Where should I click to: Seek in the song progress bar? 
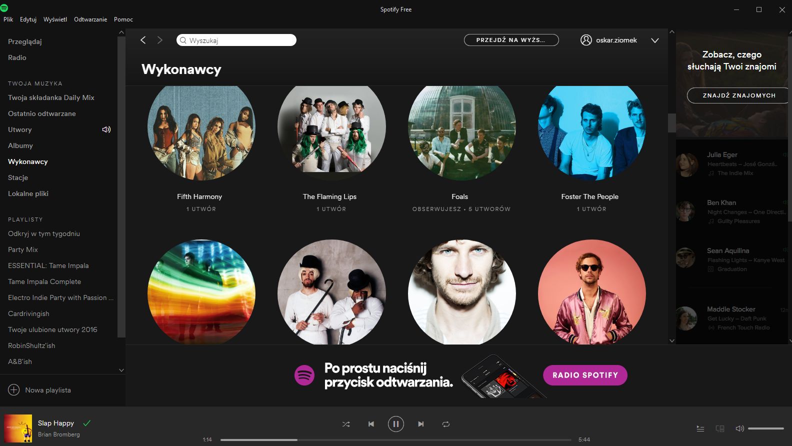pos(396,440)
